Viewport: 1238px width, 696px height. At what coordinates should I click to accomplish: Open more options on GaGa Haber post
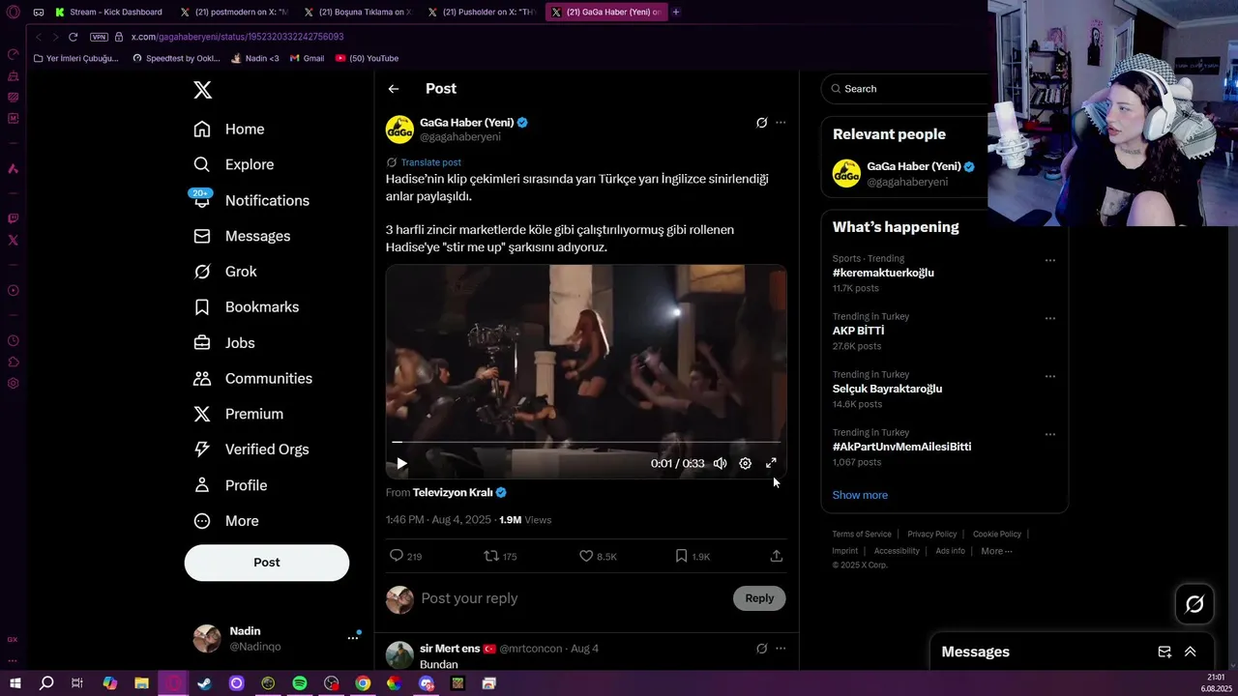tap(781, 123)
